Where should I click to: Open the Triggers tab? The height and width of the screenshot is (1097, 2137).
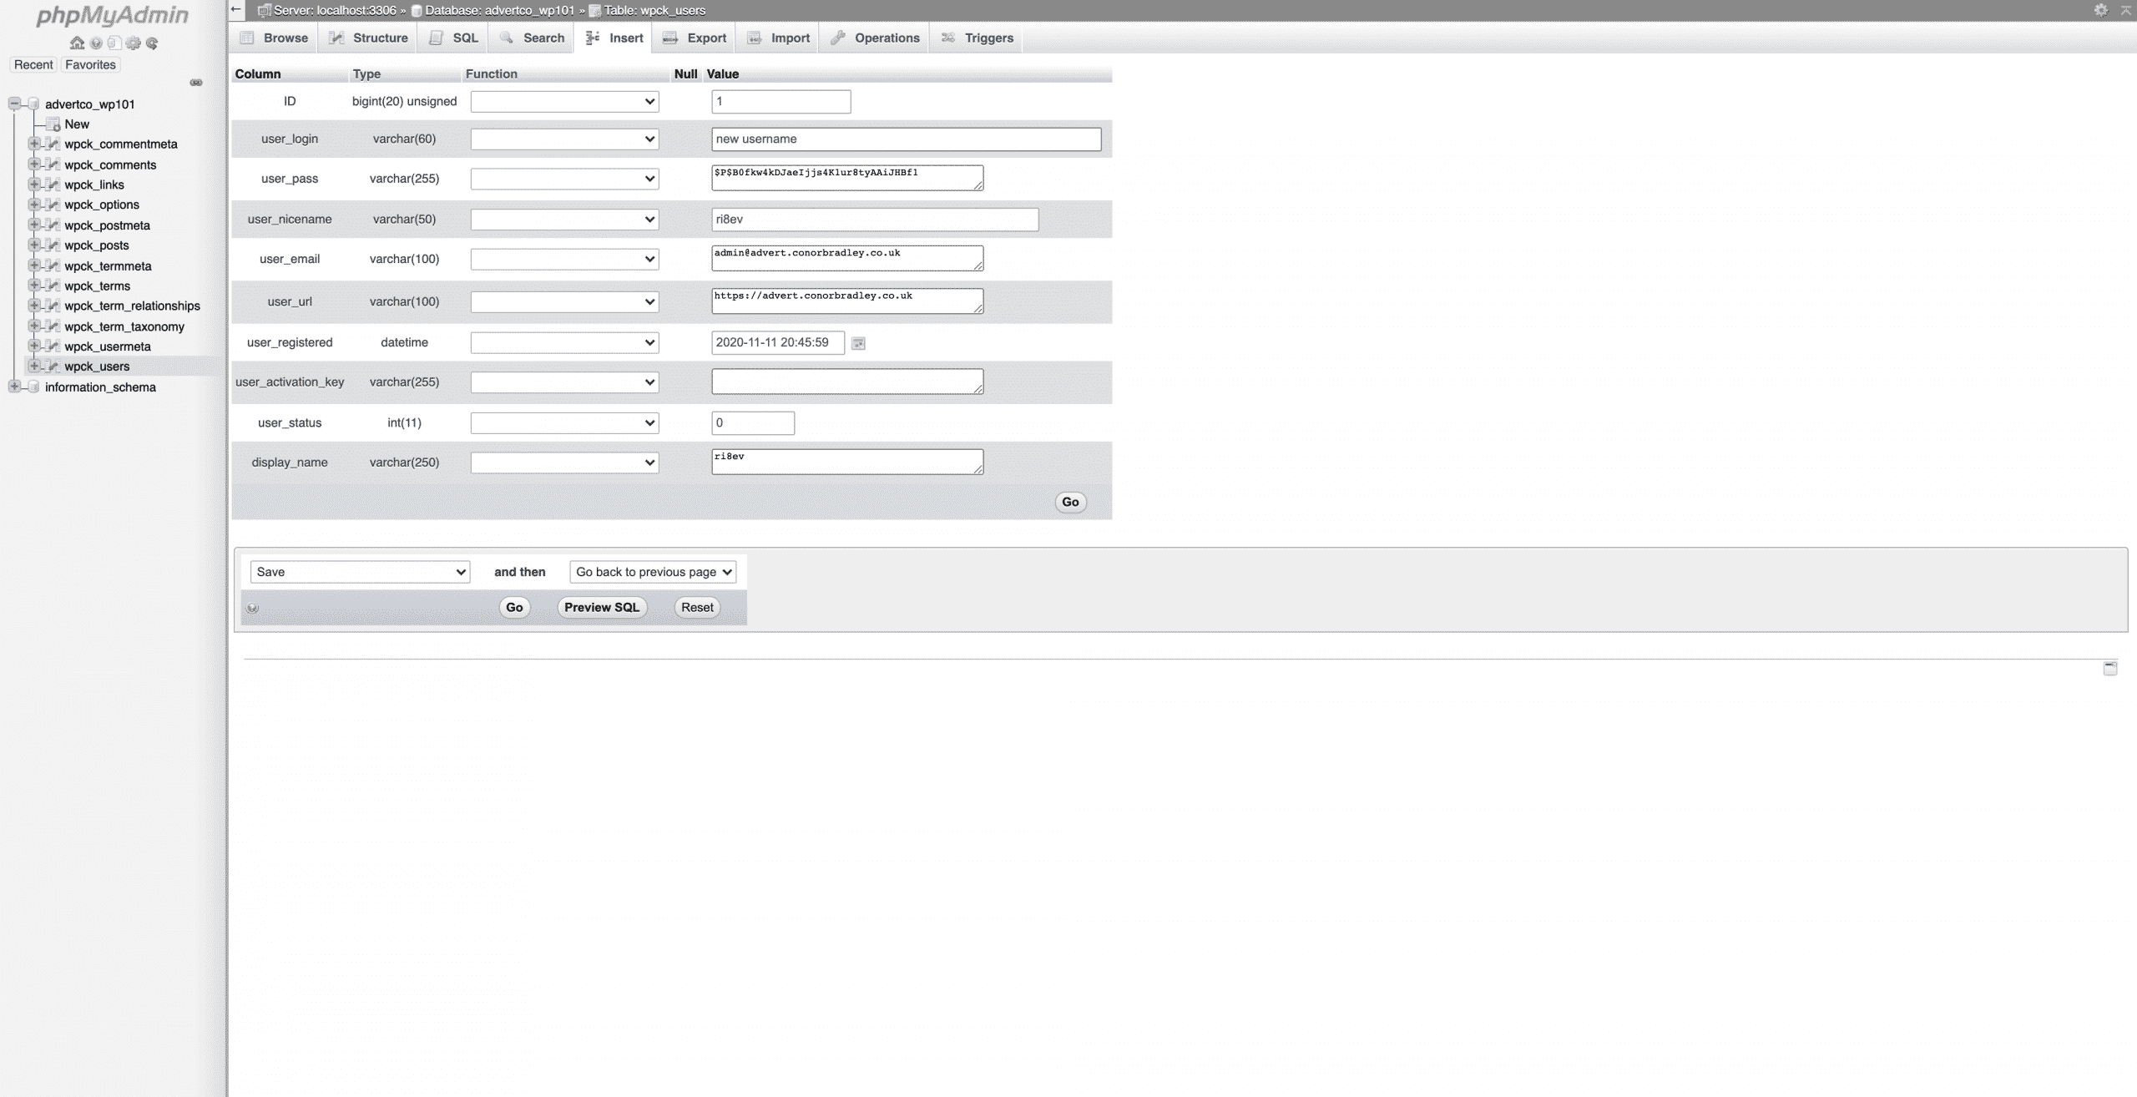tap(977, 38)
